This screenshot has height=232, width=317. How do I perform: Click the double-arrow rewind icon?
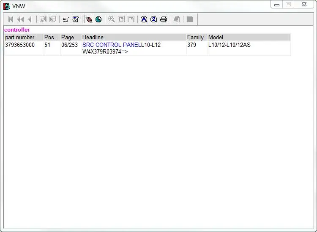20,19
